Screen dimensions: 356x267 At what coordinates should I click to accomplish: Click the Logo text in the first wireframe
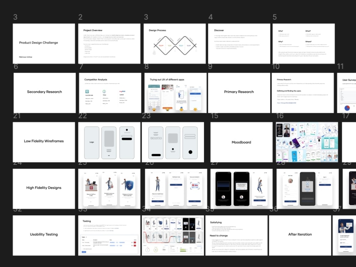click(x=92, y=142)
